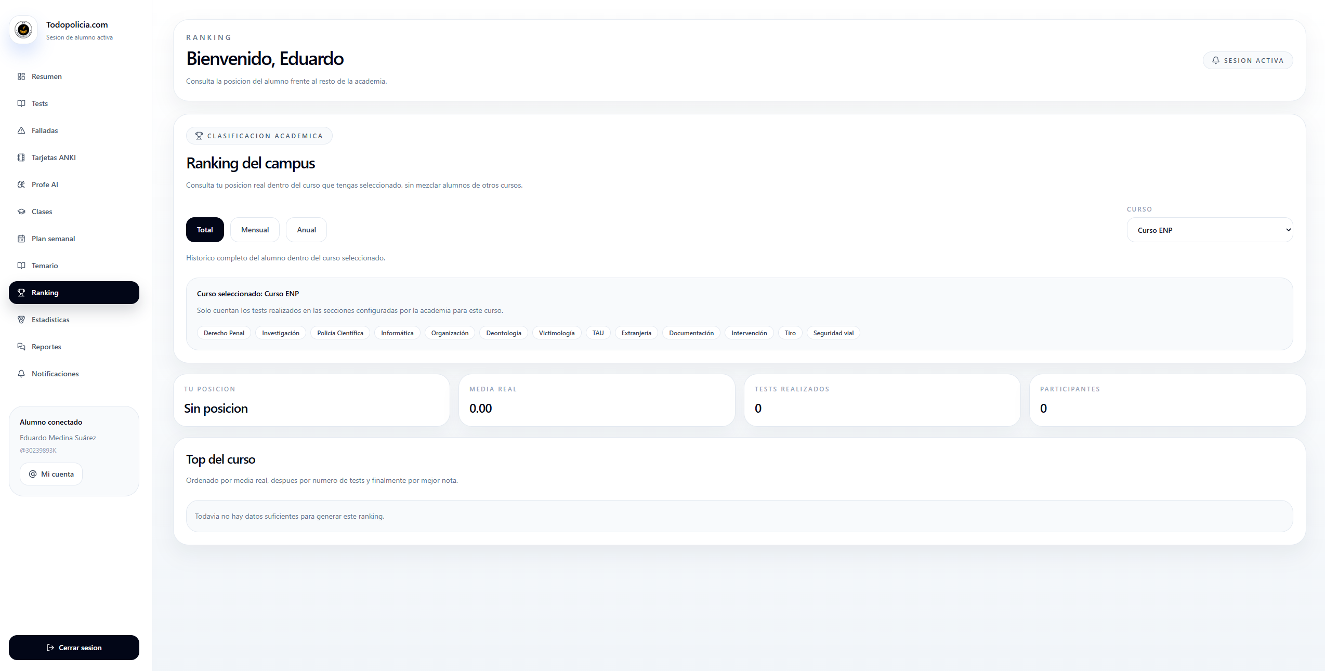Go to the Reportes page

(x=74, y=347)
